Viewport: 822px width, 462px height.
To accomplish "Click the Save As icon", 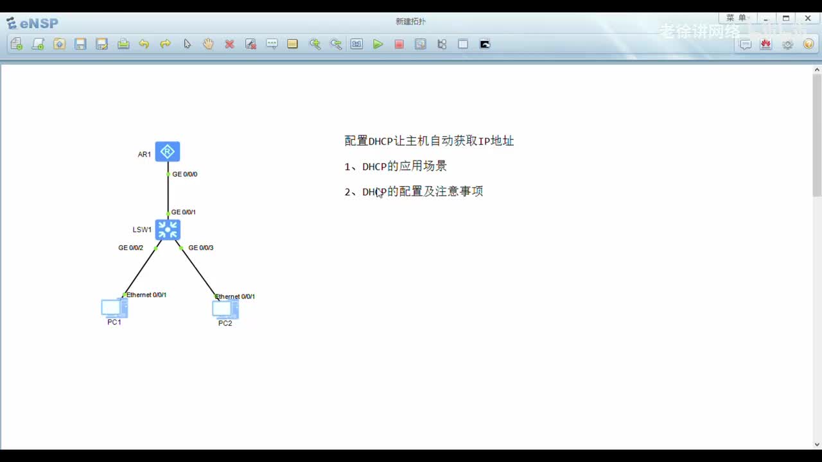I will (x=101, y=44).
